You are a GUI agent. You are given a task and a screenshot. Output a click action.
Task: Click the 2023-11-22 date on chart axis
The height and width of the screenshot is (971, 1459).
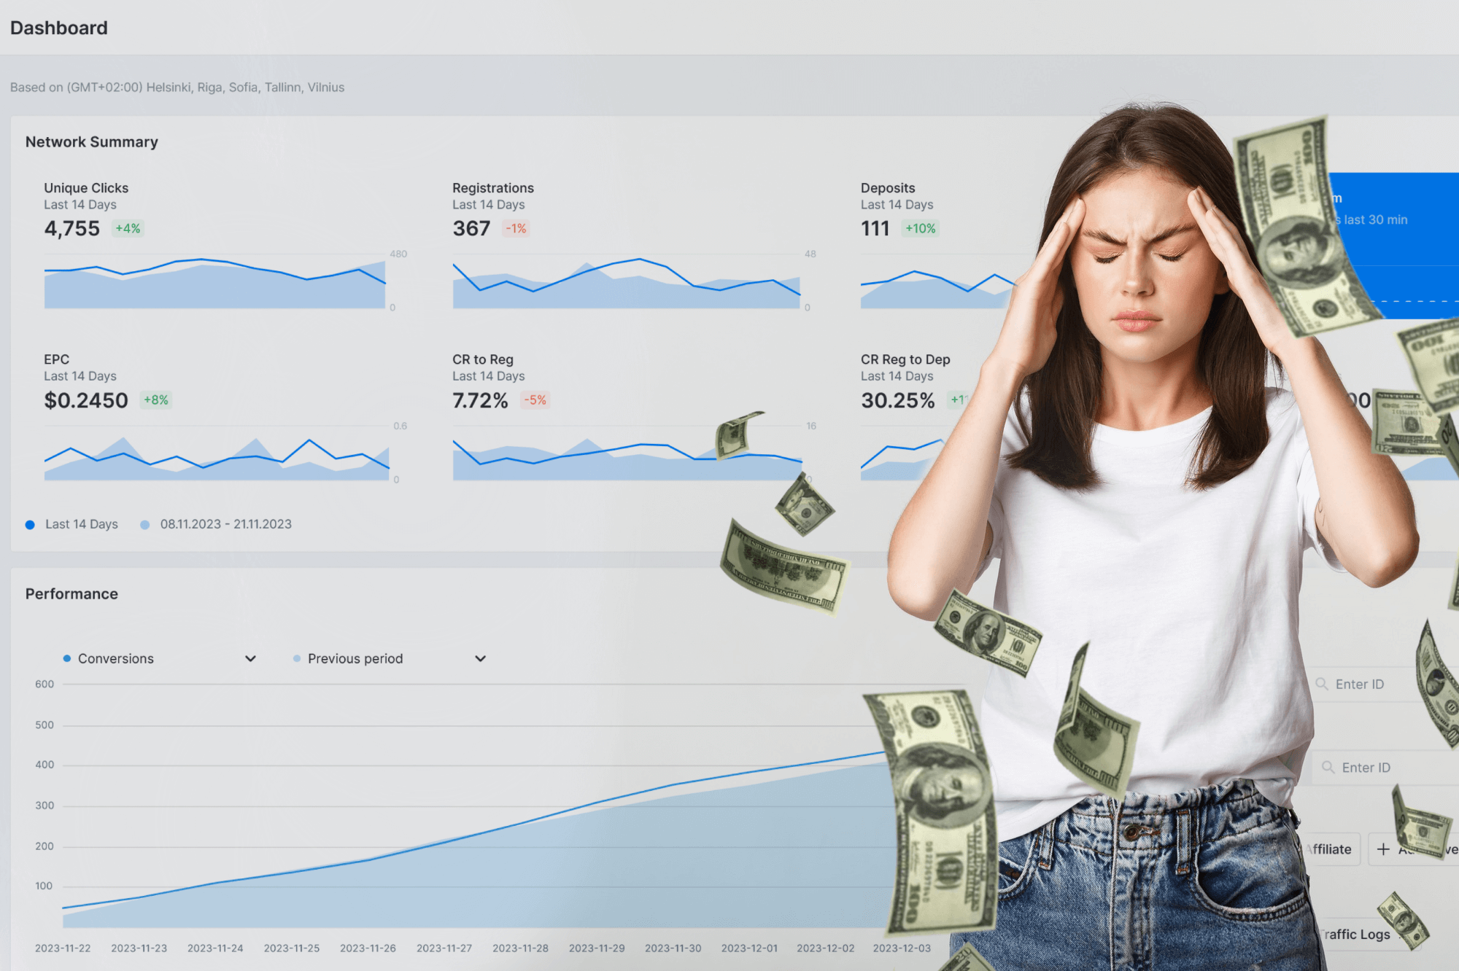pos(63,948)
